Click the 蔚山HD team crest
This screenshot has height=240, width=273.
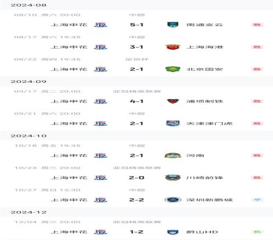173,232
